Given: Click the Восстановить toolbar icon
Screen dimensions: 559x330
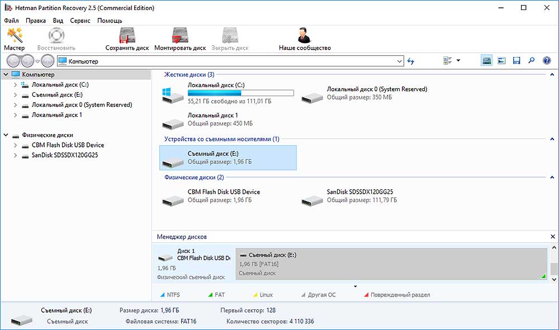Looking at the screenshot, I should coord(56,39).
